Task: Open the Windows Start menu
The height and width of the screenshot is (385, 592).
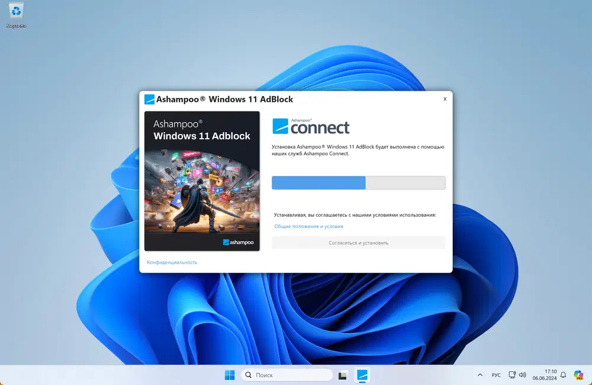Action: point(230,375)
